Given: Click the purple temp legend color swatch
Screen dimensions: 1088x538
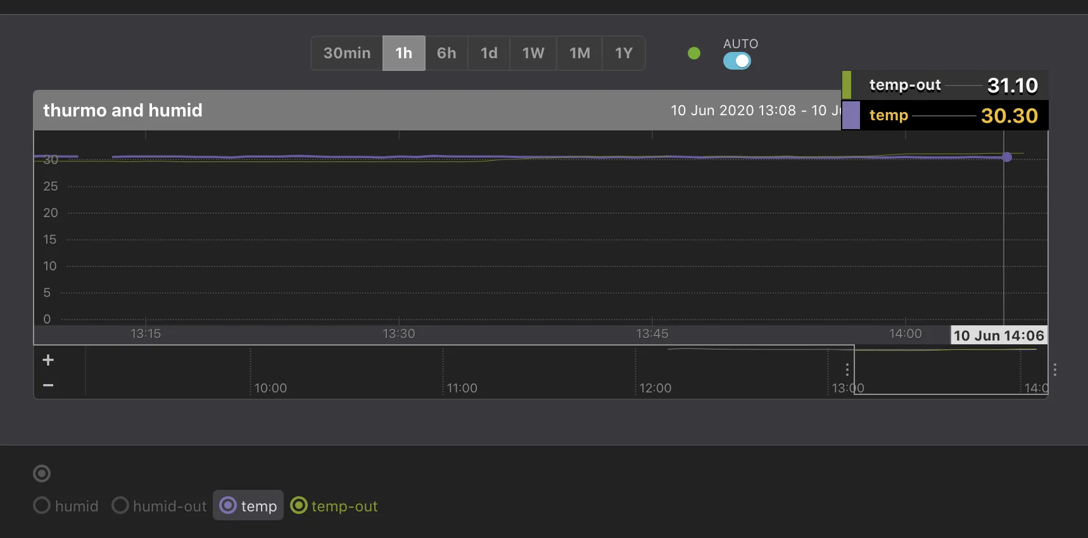Looking at the screenshot, I should (851, 115).
